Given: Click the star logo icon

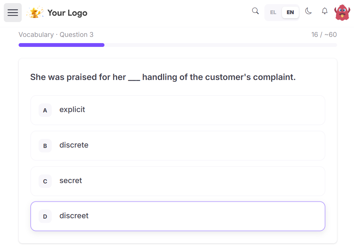Looking at the screenshot, I should (35, 12).
